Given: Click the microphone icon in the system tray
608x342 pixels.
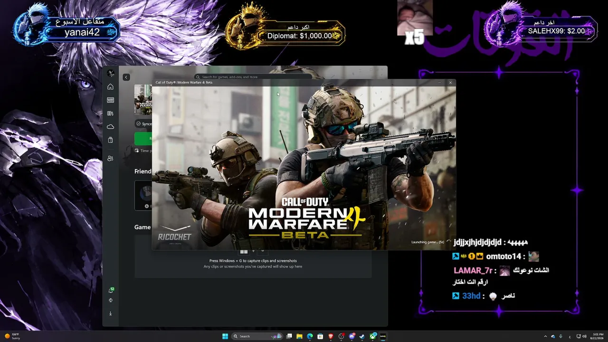Looking at the screenshot, I should pyautogui.click(x=561, y=336).
